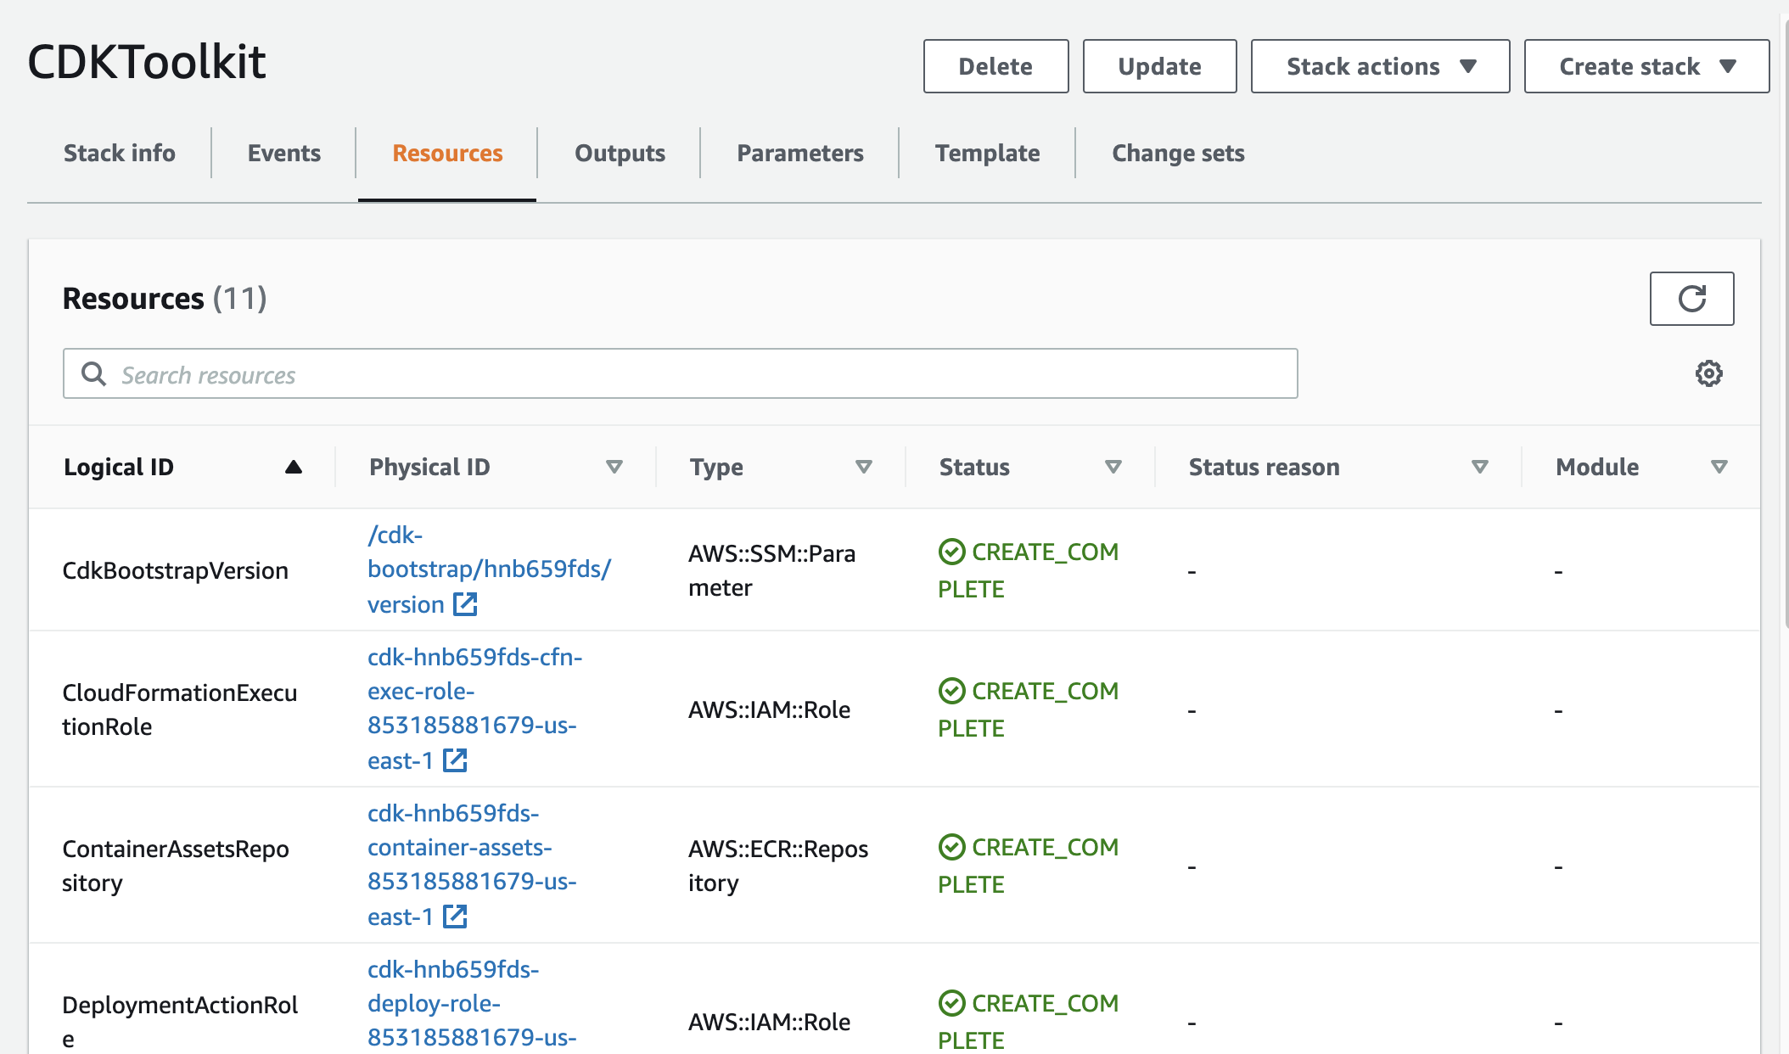Click the refresh icon in Resources panel

[1691, 299]
